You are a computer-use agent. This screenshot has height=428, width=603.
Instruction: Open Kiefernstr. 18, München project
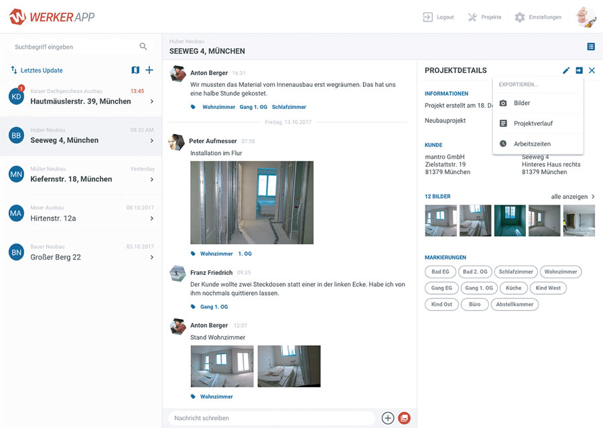pyautogui.click(x=81, y=175)
